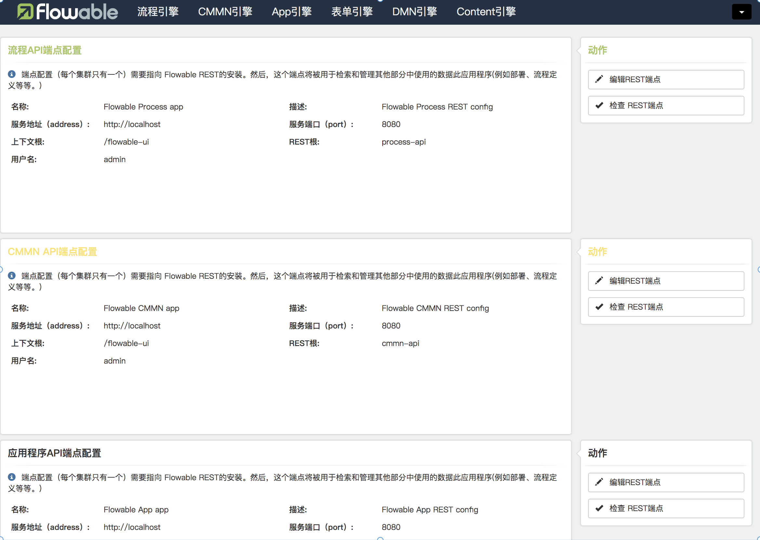
Task: Click the name value Flowable App app
Action: (136, 510)
